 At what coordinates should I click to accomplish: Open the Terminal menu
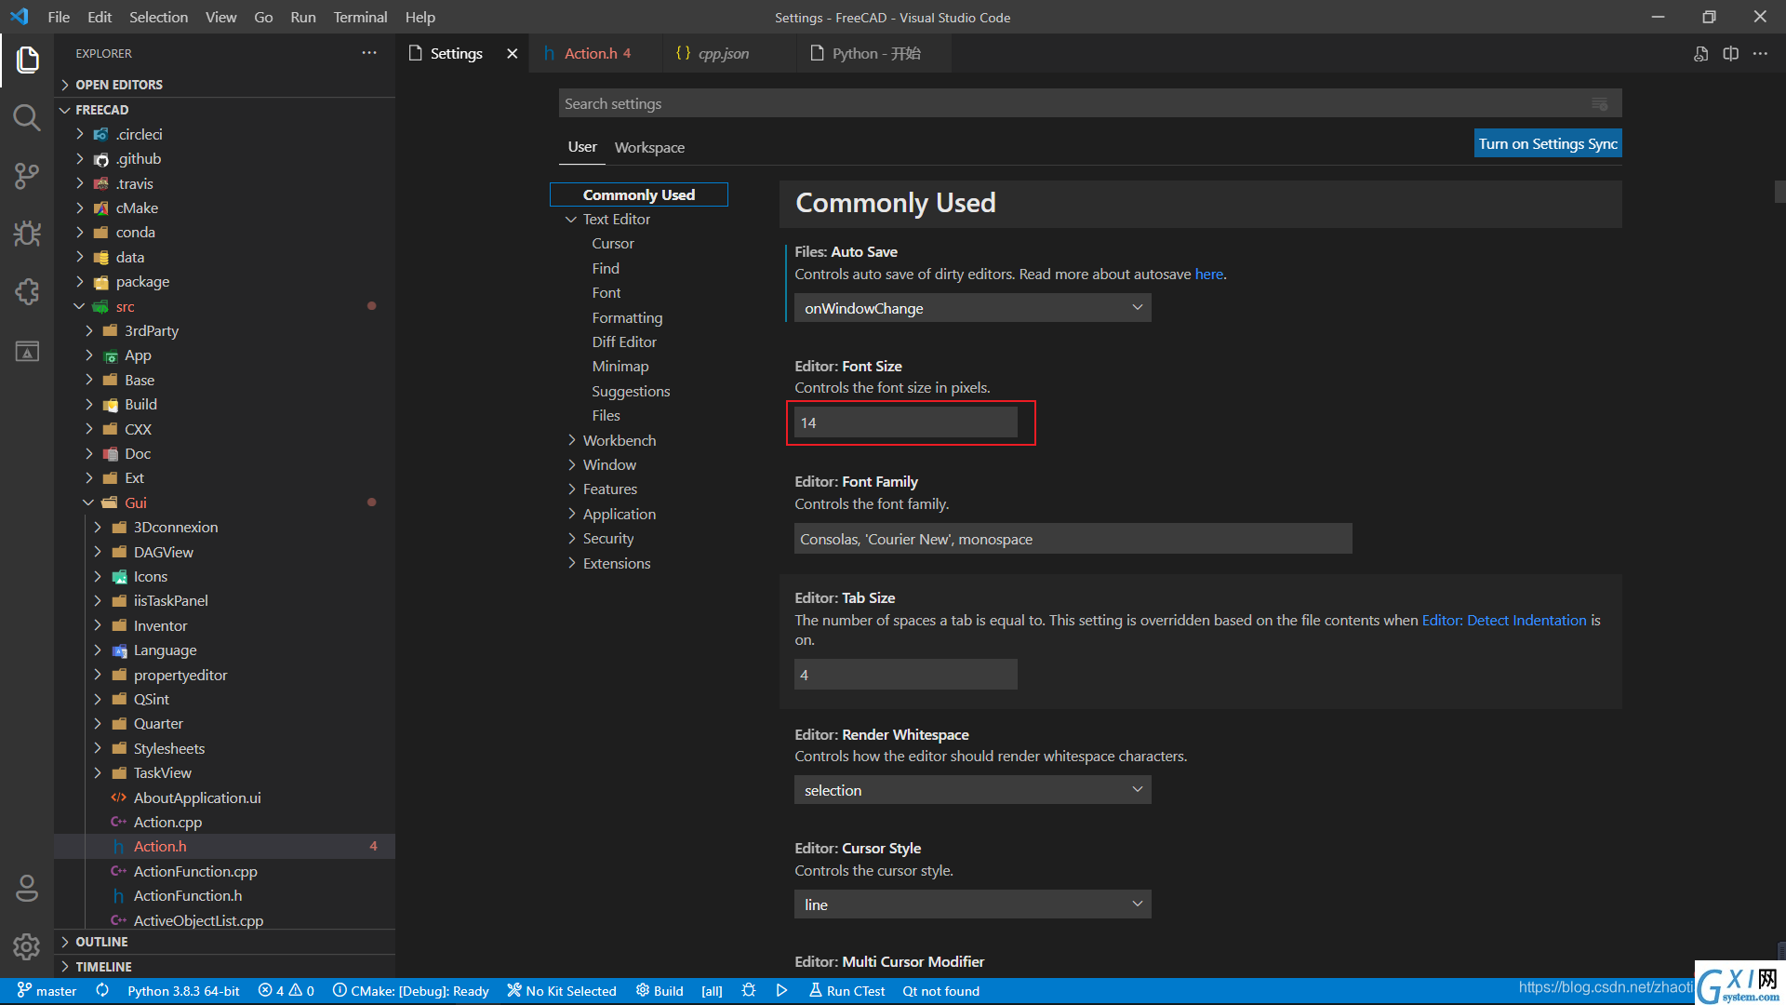pos(360,17)
